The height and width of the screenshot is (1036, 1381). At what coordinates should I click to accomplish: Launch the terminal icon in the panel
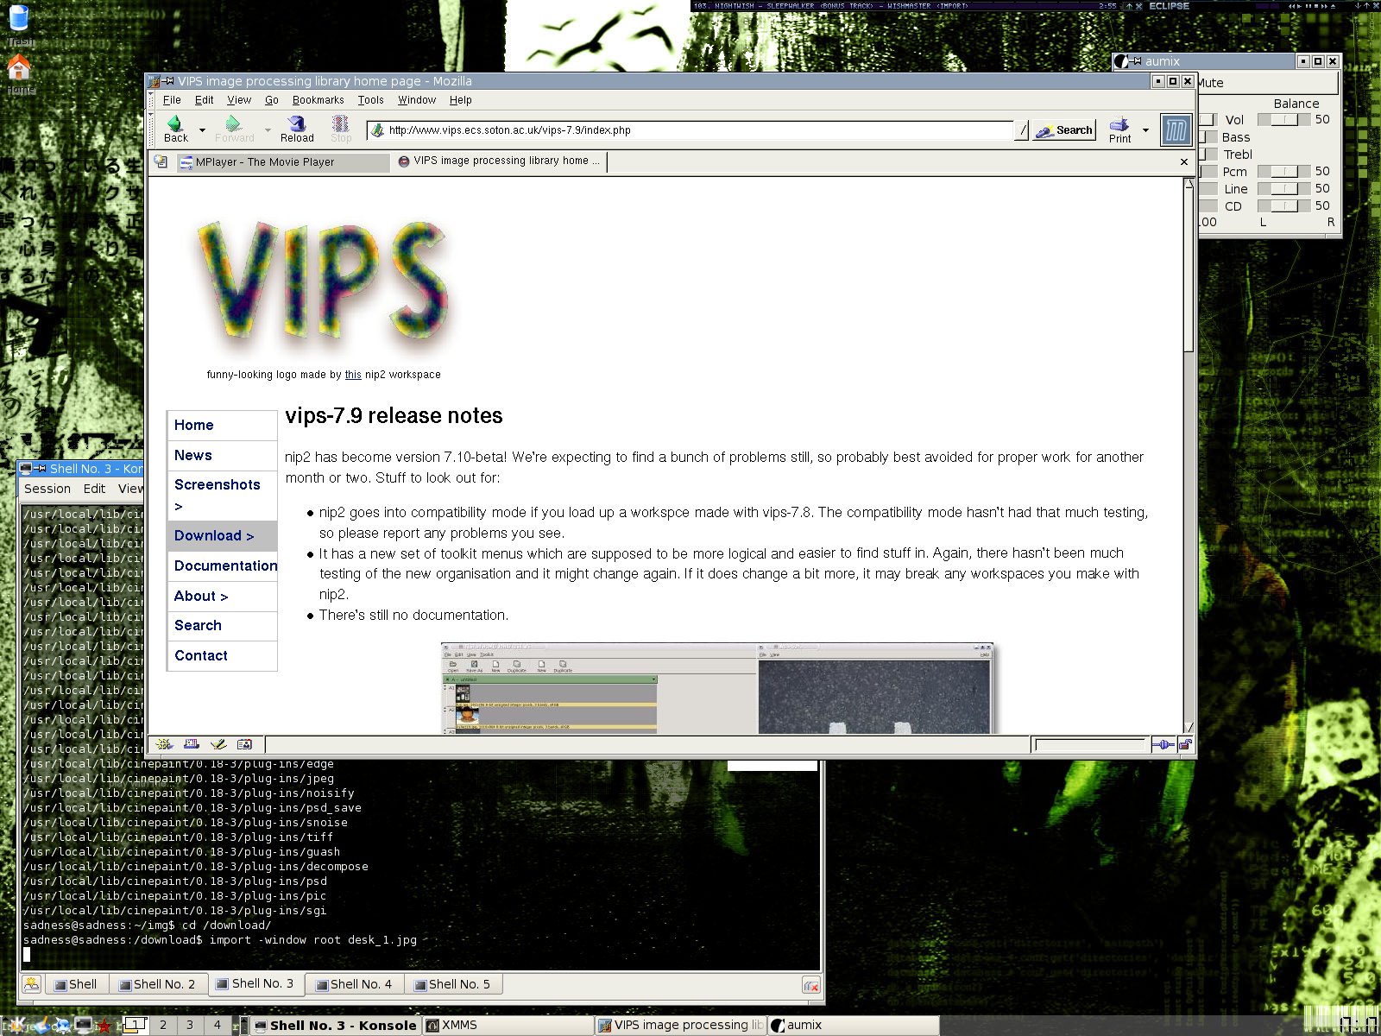click(x=84, y=1026)
